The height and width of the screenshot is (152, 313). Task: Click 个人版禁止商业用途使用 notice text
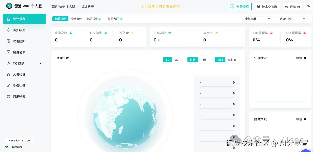160,7
